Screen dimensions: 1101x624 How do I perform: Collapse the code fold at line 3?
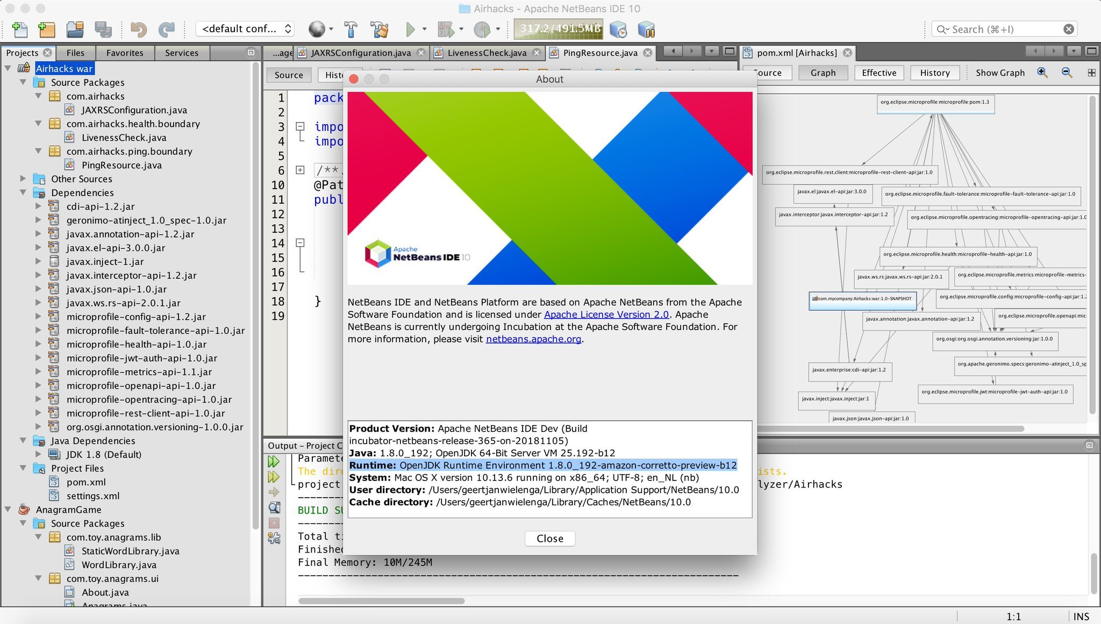coord(301,127)
